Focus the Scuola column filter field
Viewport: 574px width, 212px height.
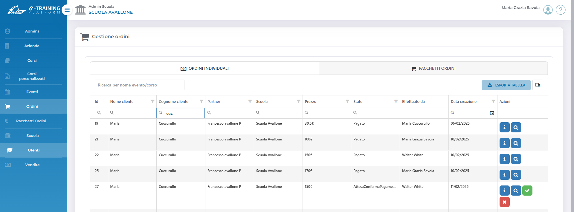(x=278, y=113)
